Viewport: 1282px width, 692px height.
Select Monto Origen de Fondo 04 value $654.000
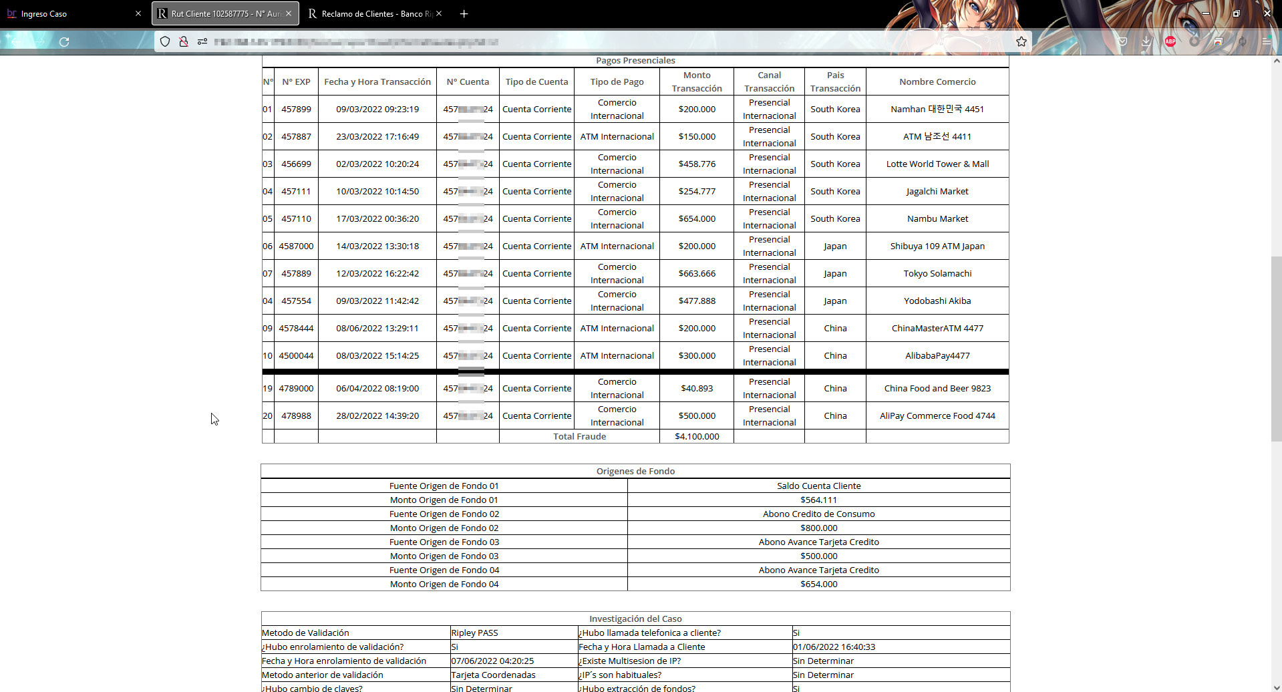819,584
